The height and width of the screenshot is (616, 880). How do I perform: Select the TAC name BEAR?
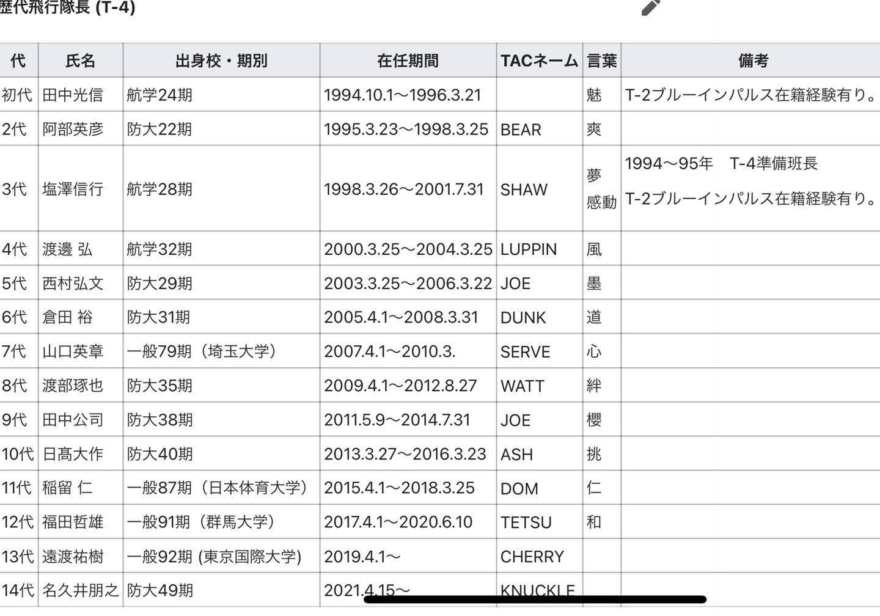tap(521, 130)
